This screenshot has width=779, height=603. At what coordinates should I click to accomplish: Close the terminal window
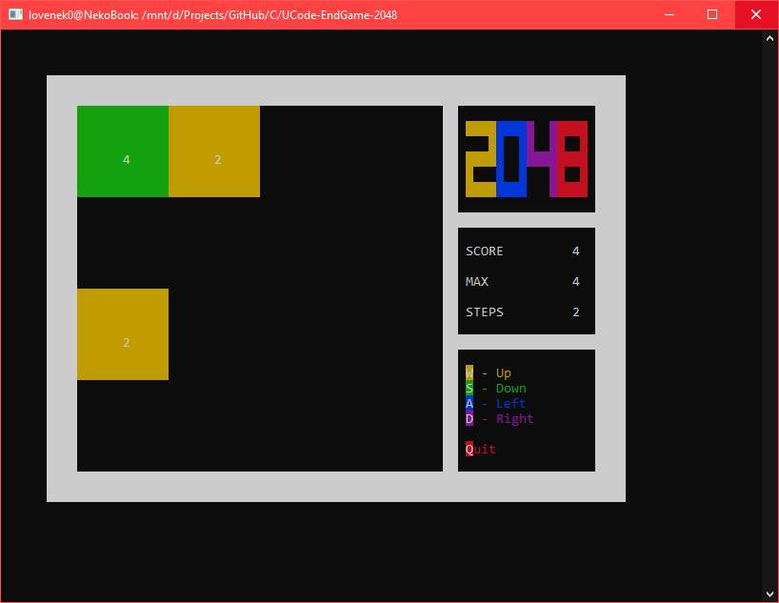click(756, 14)
